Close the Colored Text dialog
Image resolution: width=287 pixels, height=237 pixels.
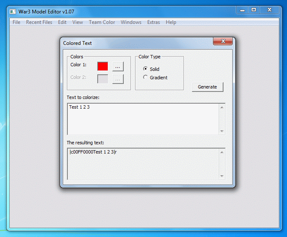coord(223,41)
